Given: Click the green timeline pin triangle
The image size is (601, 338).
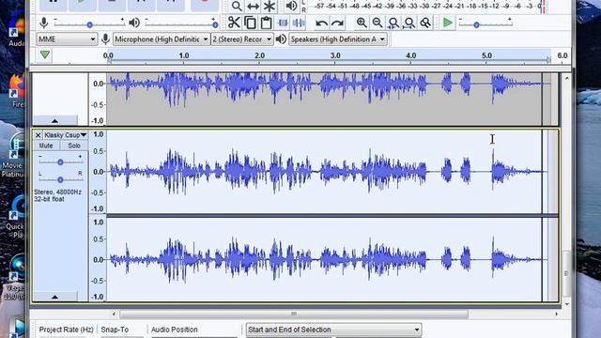Looking at the screenshot, I should point(45,54).
